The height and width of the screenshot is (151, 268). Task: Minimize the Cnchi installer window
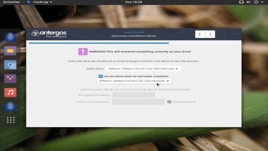point(225,34)
